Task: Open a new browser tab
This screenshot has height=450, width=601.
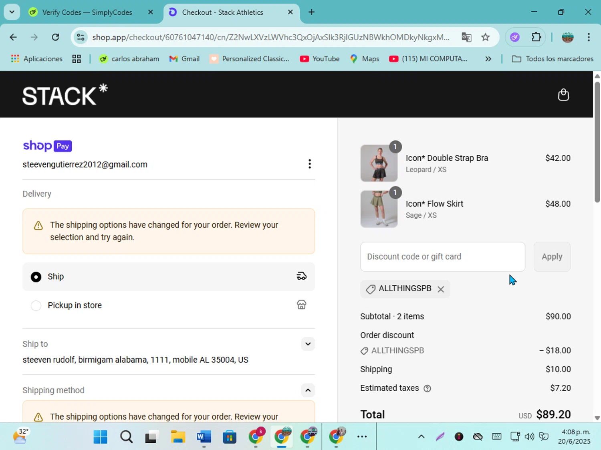Action: click(x=311, y=12)
